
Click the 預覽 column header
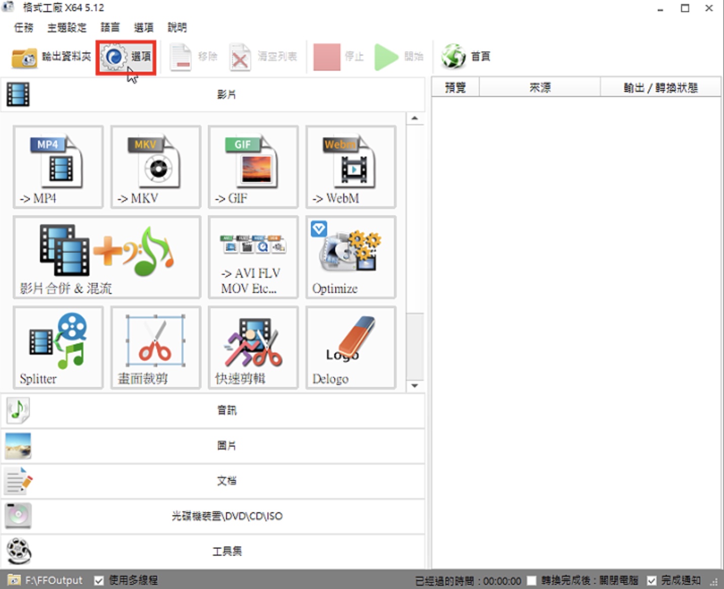point(455,87)
